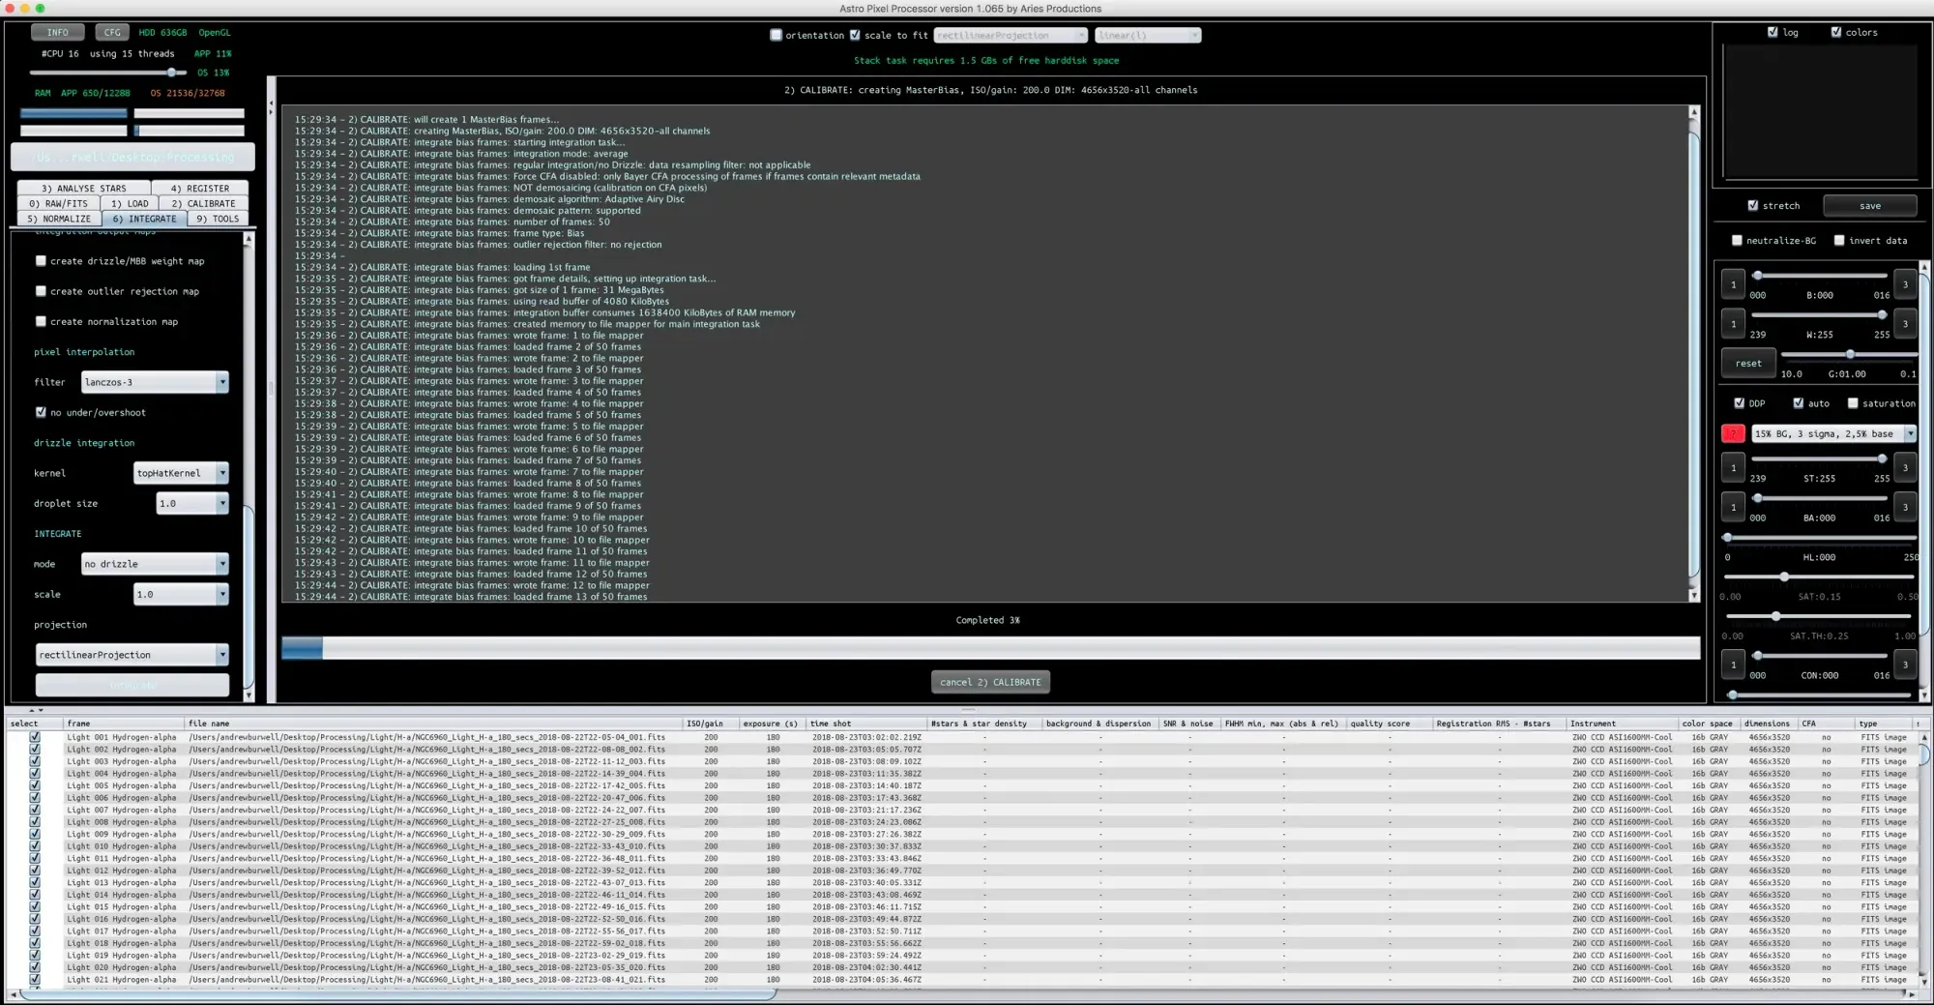Click the 1 button beside CON:000 slider
1934x1005 pixels.
click(x=1733, y=665)
